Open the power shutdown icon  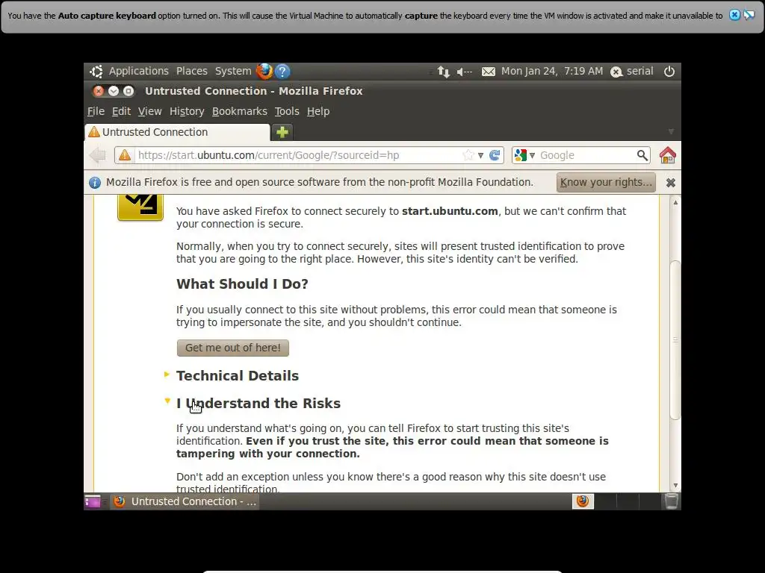tap(669, 72)
